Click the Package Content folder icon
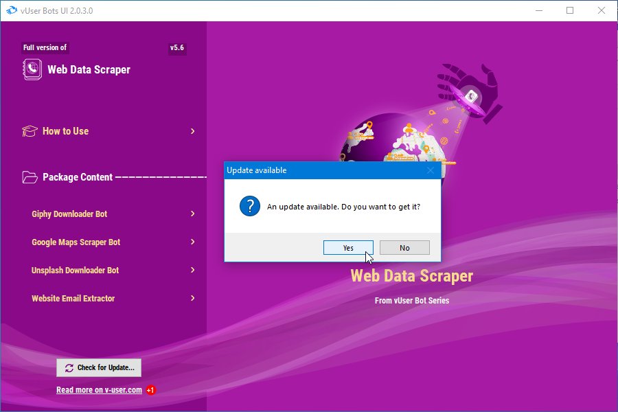 (x=30, y=177)
